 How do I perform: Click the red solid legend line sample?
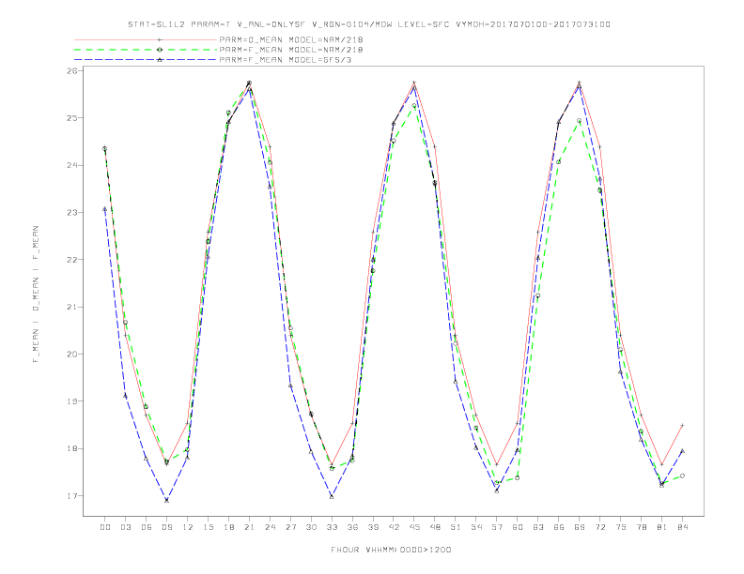(x=146, y=39)
